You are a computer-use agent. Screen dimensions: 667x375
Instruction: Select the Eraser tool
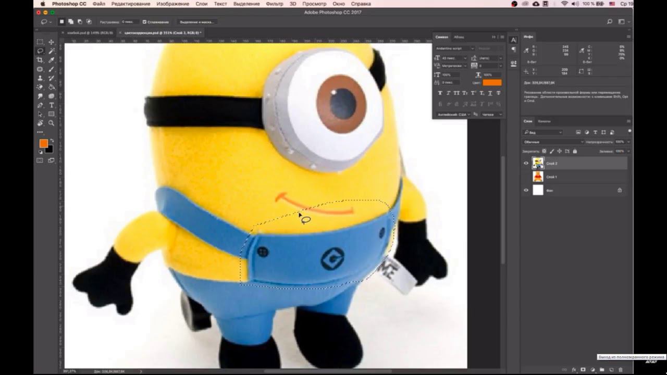(40, 87)
